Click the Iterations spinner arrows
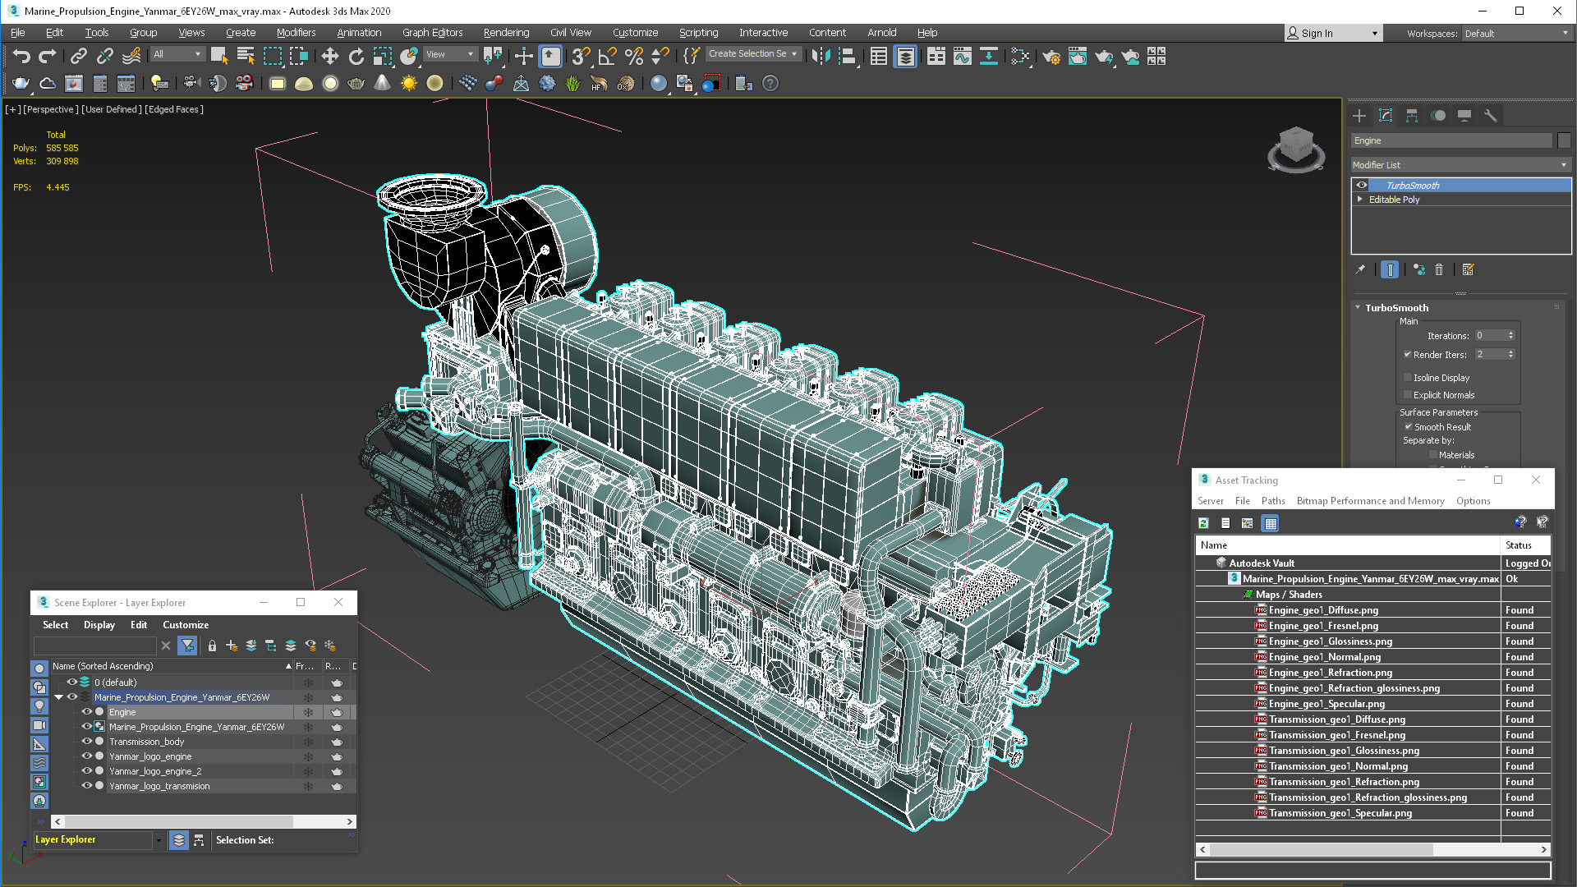The image size is (1577, 887). coord(1510,336)
